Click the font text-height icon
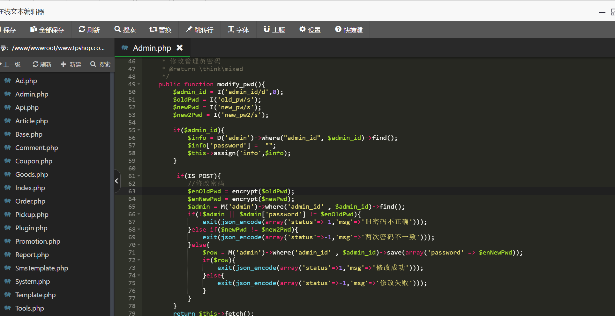Viewport: 615px width, 316px height. [231, 29]
